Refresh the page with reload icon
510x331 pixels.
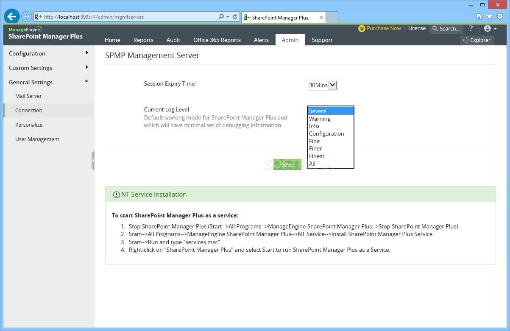coord(235,17)
